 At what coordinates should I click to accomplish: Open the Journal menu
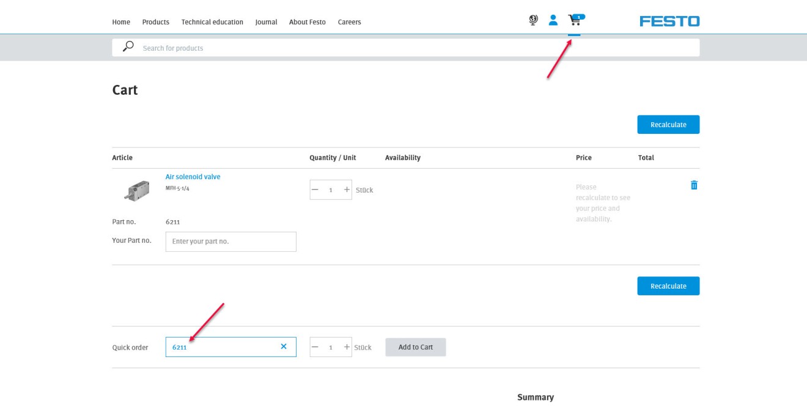click(266, 22)
